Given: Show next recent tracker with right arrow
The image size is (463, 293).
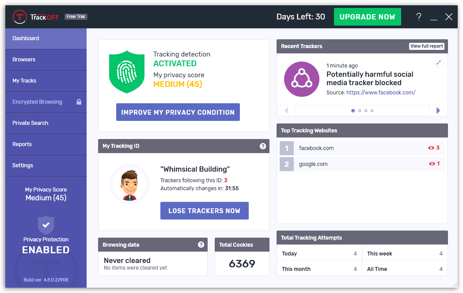Looking at the screenshot, I should pos(438,110).
